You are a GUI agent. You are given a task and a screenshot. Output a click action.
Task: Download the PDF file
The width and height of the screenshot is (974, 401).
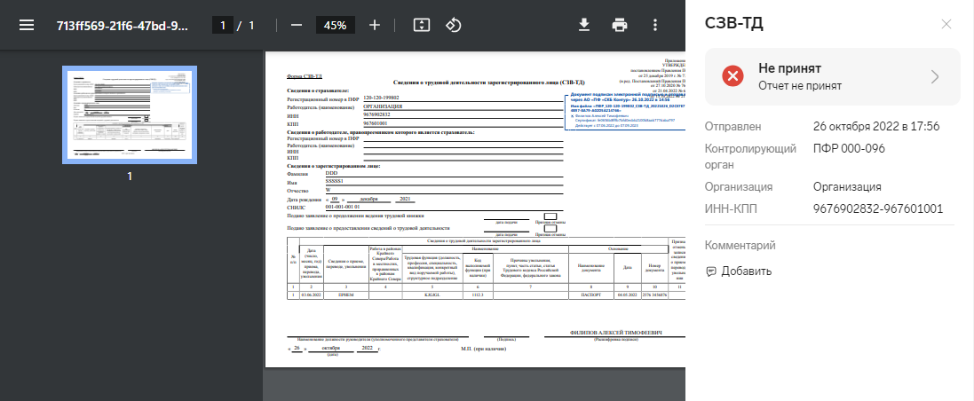pos(584,25)
